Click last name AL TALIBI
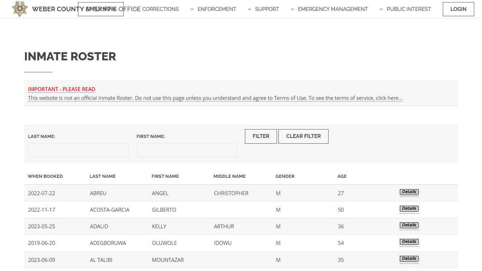 (101, 260)
